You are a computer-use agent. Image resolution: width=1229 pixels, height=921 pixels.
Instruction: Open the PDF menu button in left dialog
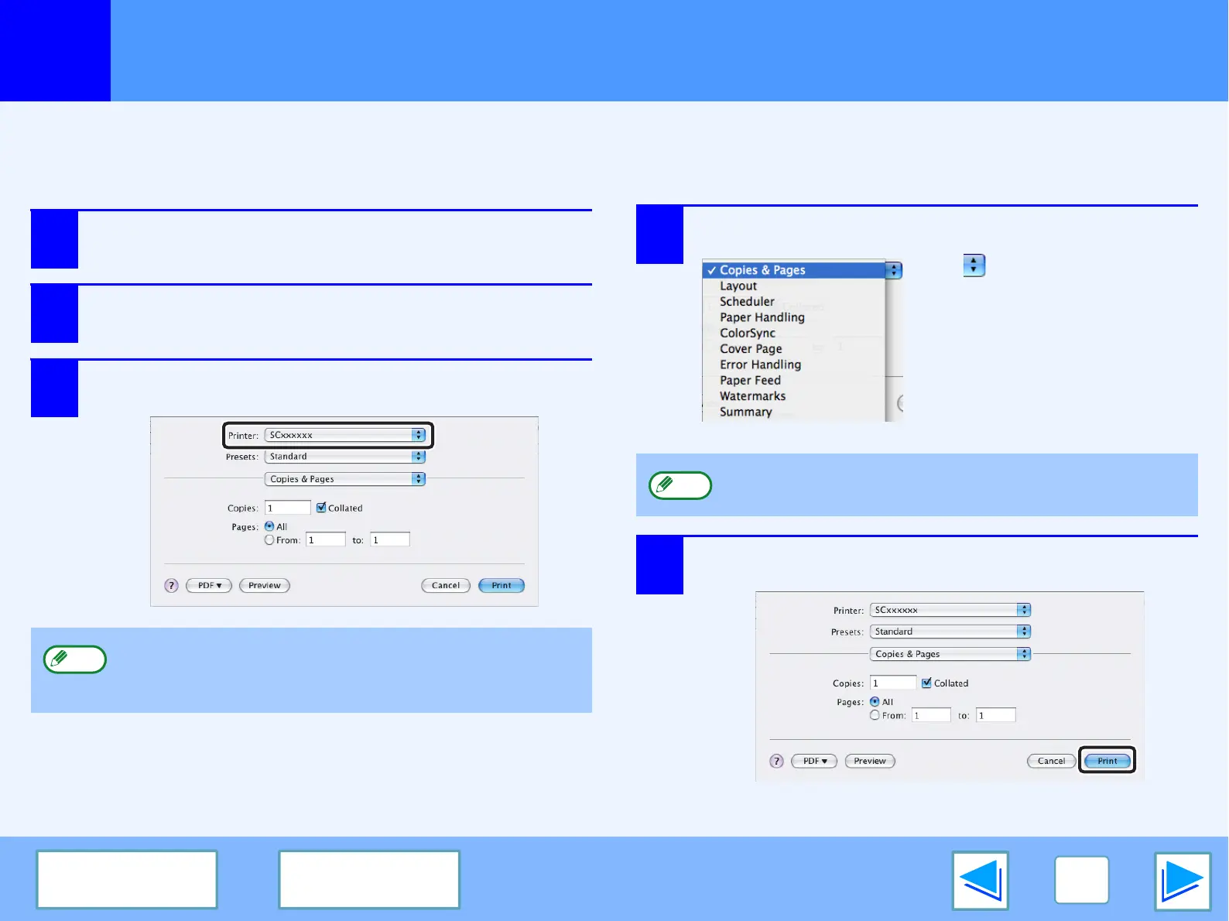coord(209,586)
